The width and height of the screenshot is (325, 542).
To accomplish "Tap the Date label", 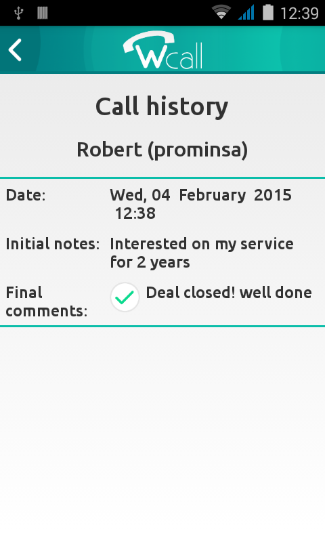I will (x=26, y=195).
